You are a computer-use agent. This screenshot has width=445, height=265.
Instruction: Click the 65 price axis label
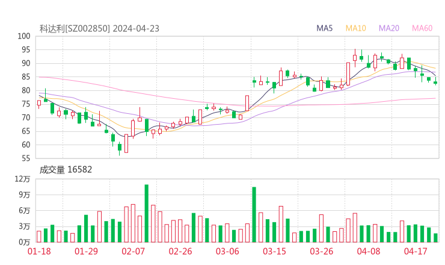(x=26, y=131)
